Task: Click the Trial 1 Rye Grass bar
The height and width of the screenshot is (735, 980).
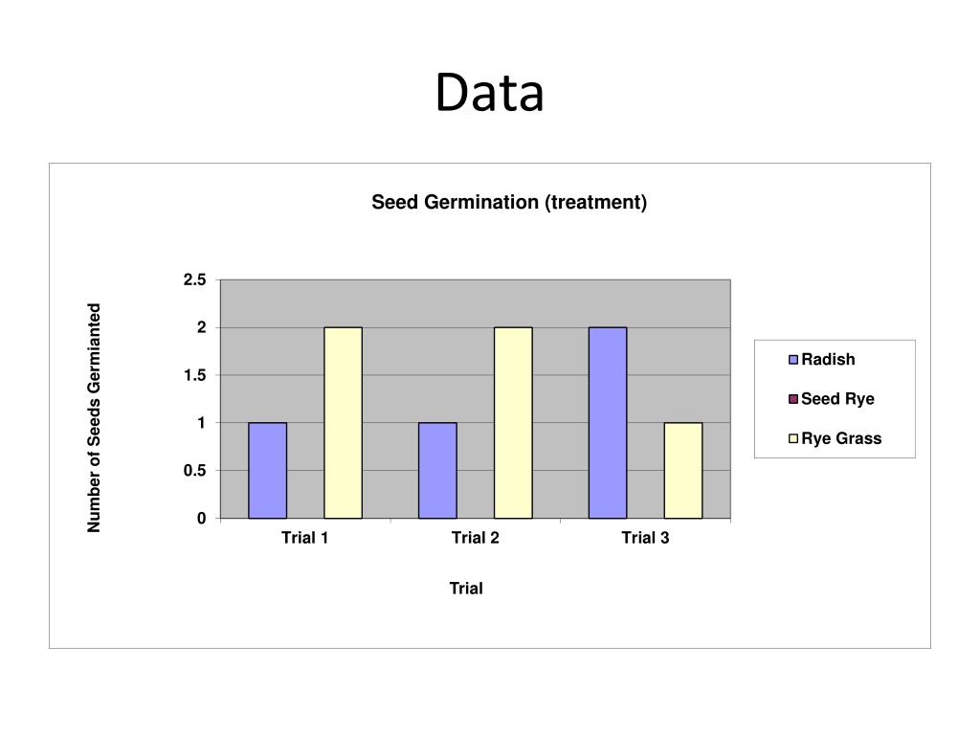Action: pyautogui.click(x=344, y=423)
